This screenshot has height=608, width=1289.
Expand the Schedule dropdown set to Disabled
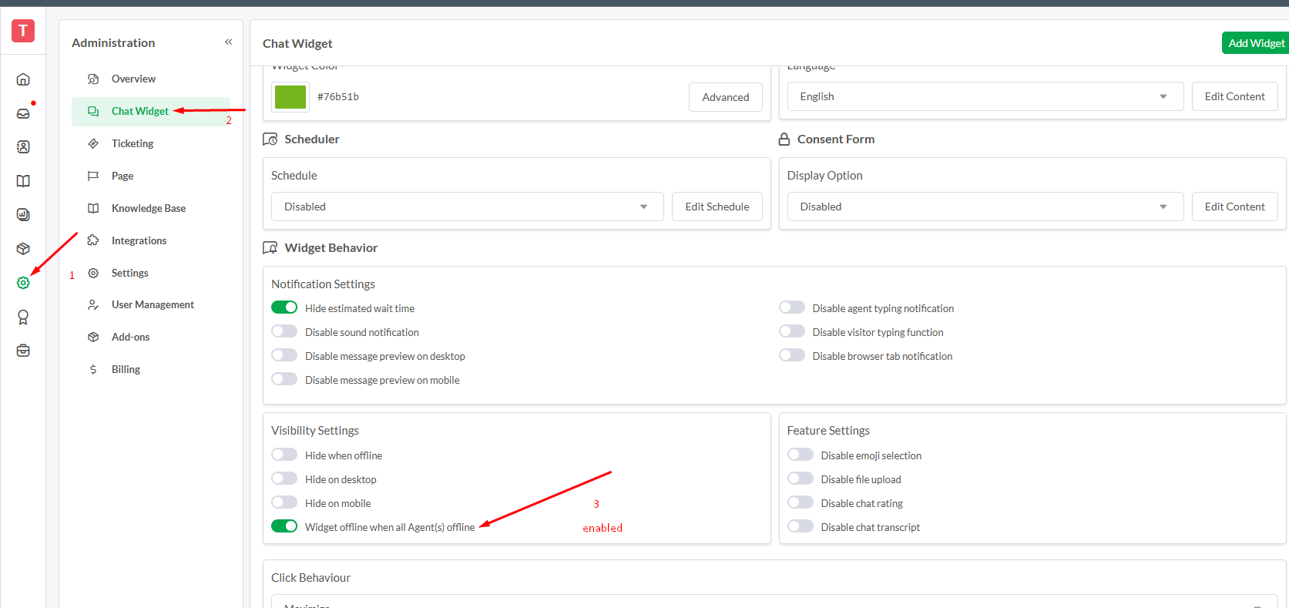pyautogui.click(x=467, y=207)
